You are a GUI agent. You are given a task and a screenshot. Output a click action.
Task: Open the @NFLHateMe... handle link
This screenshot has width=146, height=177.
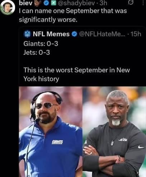[x=102, y=34]
